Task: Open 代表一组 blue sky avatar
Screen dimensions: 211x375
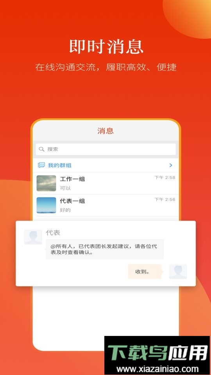Action: pyautogui.click(x=46, y=205)
